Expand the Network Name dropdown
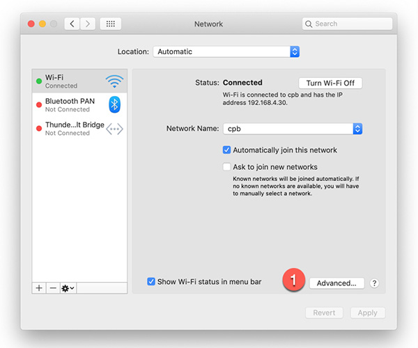The height and width of the screenshot is (348, 418). point(357,129)
